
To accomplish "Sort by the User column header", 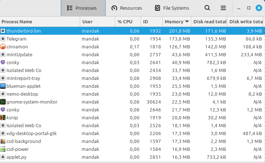I will (98, 21).
